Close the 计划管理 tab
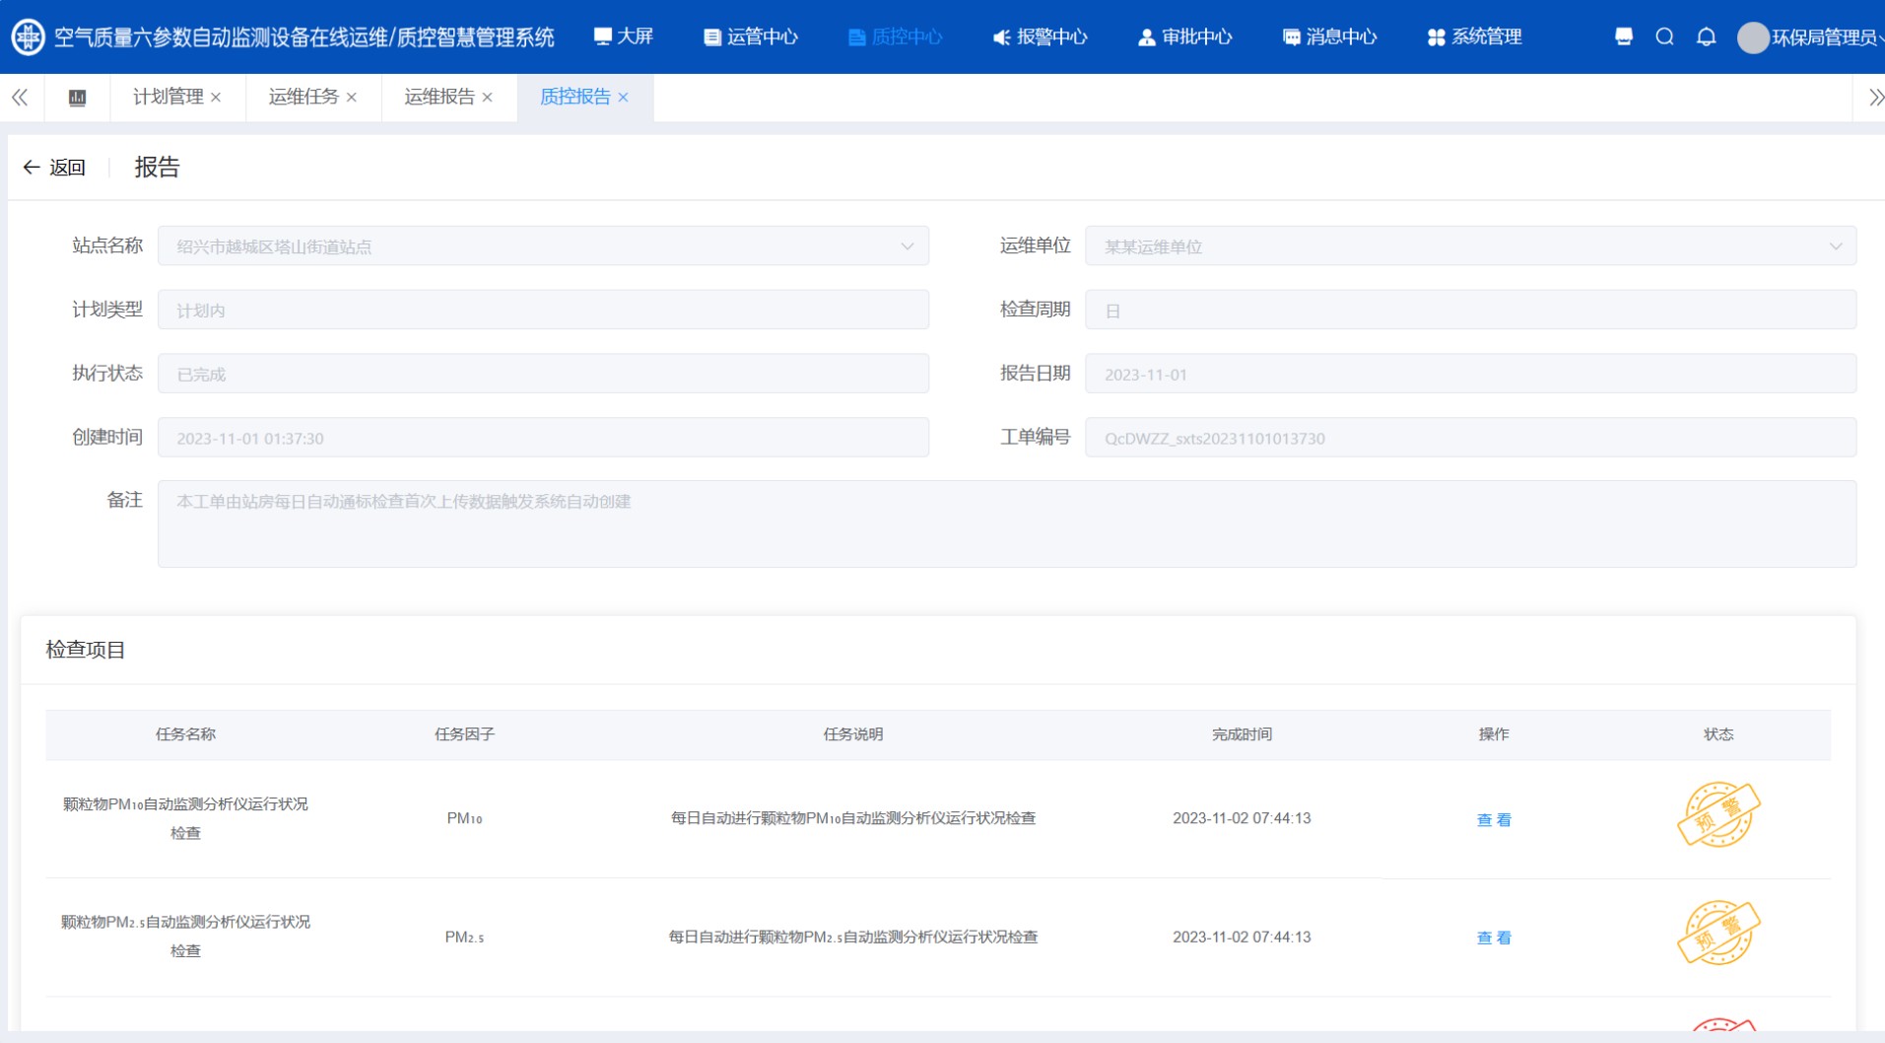 tap(216, 98)
